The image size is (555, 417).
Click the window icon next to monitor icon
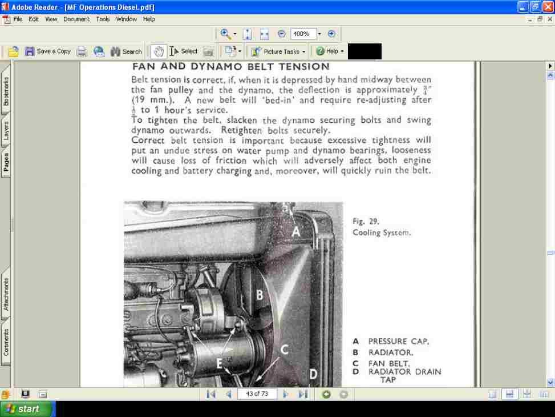click(42, 394)
